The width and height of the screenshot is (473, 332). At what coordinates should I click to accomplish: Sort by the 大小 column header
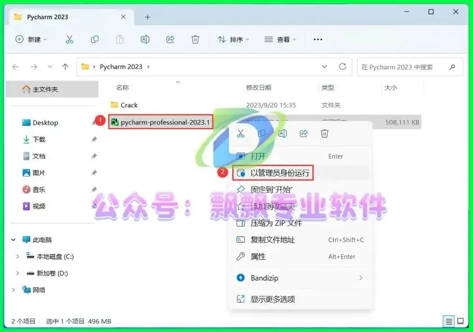pyautogui.click(x=391, y=88)
